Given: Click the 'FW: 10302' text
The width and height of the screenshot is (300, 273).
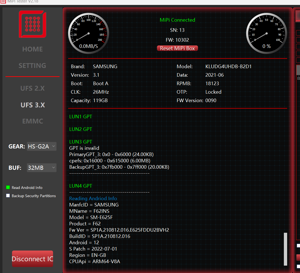Looking at the screenshot, I should tap(177, 40).
